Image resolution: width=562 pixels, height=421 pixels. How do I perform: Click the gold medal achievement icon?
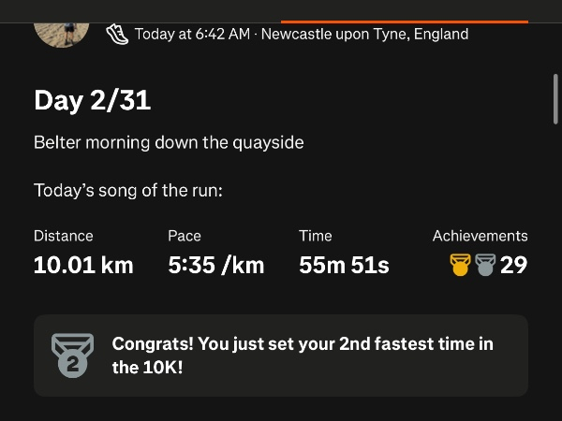click(x=460, y=265)
